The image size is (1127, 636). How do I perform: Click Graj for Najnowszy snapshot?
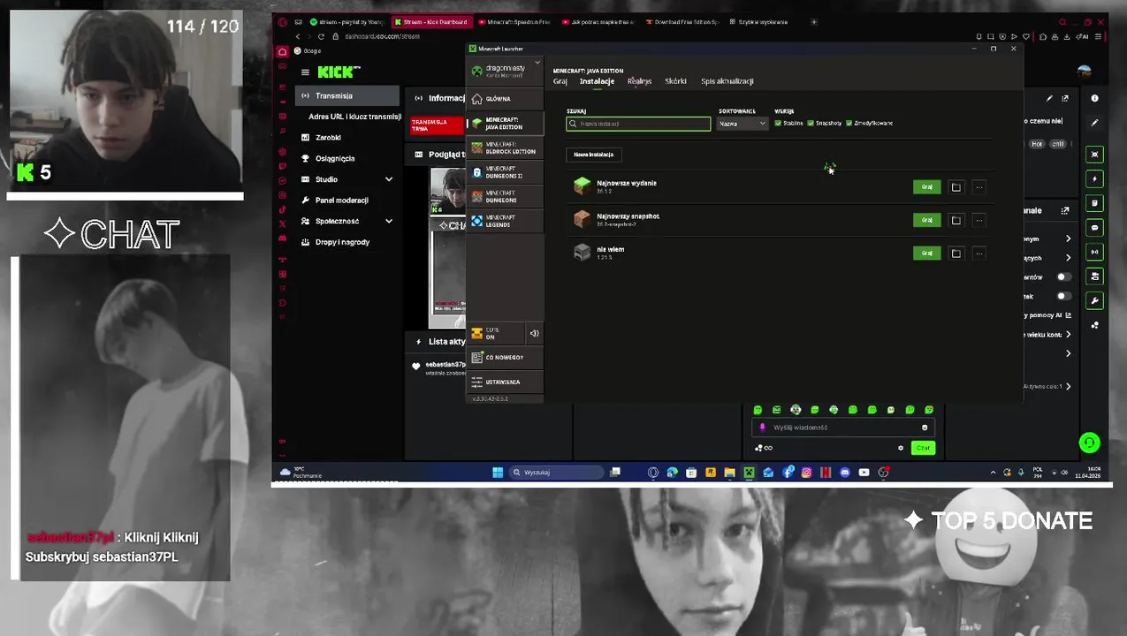926,220
